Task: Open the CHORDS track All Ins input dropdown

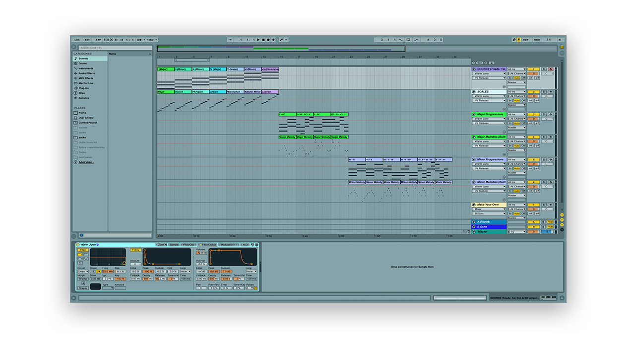Action: tap(516, 69)
